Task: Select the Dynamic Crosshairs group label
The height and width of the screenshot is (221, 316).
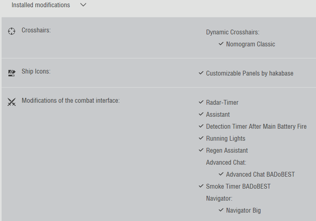Action: (232, 32)
